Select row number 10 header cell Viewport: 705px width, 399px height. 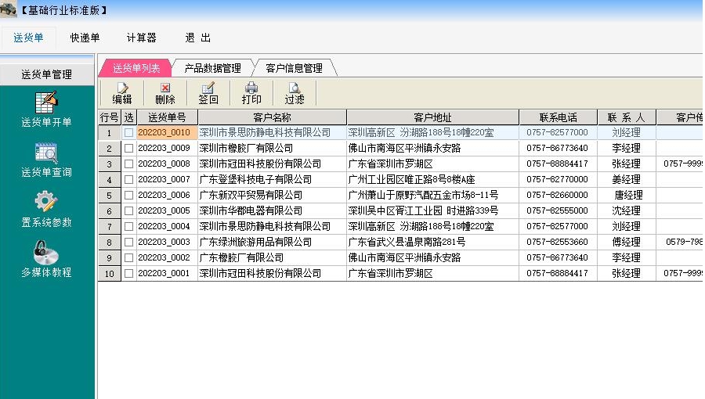109,274
